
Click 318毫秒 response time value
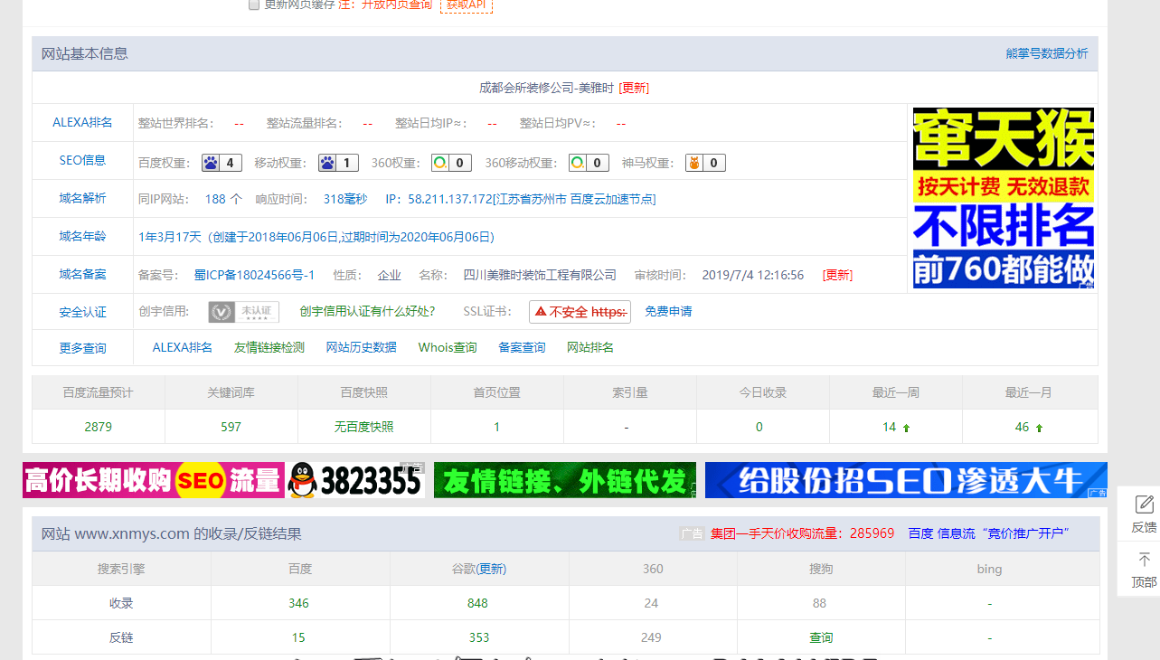(x=345, y=199)
